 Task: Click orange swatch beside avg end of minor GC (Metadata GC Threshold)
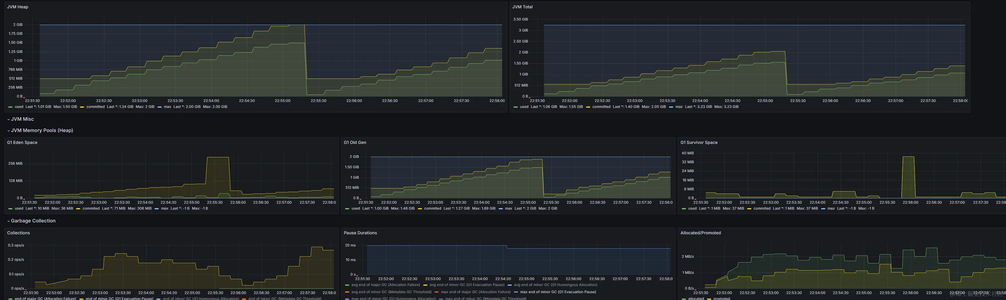tap(347, 292)
